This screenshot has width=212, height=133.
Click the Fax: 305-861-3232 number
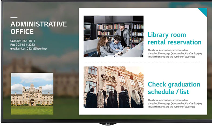(x=23, y=45)
